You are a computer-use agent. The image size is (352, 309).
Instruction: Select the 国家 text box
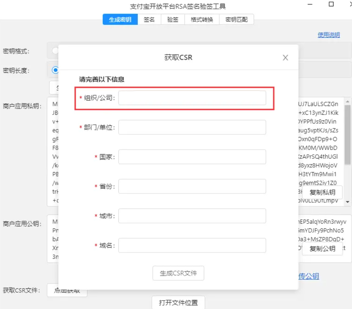click(192, 157)
